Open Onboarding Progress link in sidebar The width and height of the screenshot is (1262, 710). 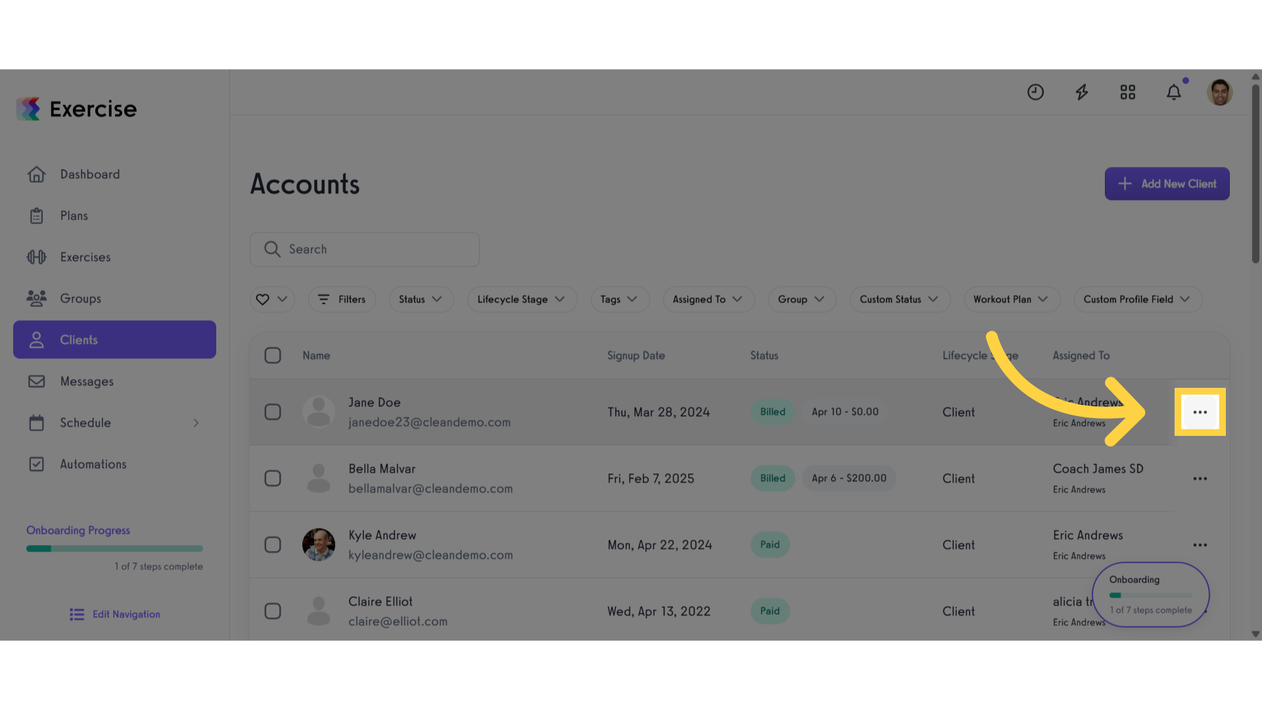[78, 531]
